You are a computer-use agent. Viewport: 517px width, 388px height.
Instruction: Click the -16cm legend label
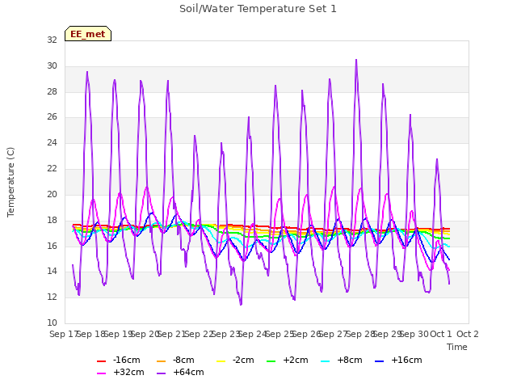point(127,360)
